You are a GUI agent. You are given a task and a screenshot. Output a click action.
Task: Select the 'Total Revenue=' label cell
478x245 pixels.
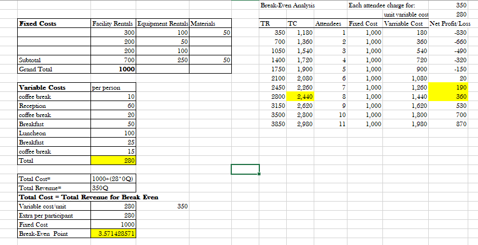[54, 188]
